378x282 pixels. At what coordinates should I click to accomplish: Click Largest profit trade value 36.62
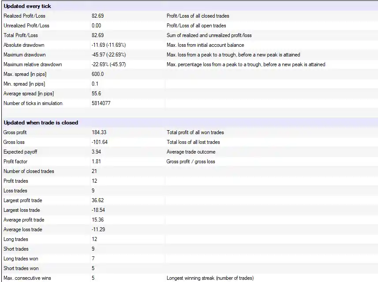tap(97, 200)
